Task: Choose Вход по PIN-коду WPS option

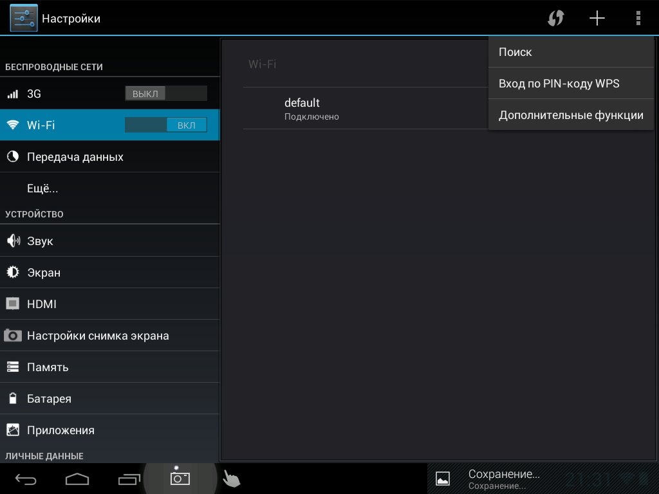Action: pyautogui.click(x=571, y=84)
